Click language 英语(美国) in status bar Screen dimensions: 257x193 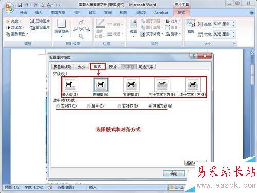[x=65, y=187]
